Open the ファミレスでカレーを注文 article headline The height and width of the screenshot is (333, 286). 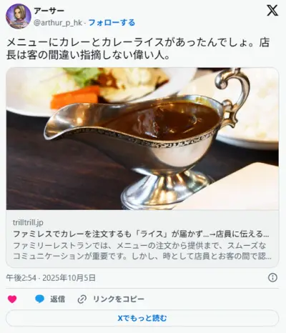pos(141,234)
